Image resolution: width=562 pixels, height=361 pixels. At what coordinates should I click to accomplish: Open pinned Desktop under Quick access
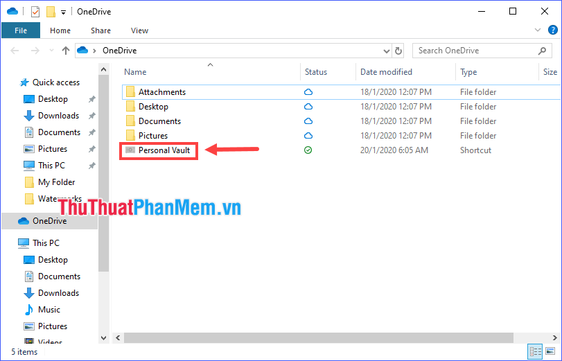point(53,99)
